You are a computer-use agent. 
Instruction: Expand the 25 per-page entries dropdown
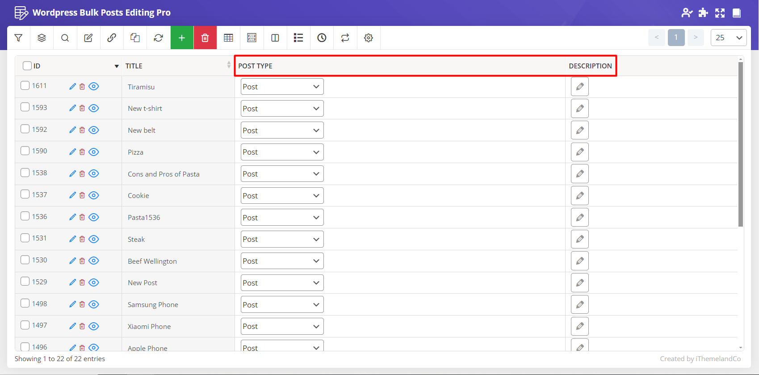click(728, 38)
